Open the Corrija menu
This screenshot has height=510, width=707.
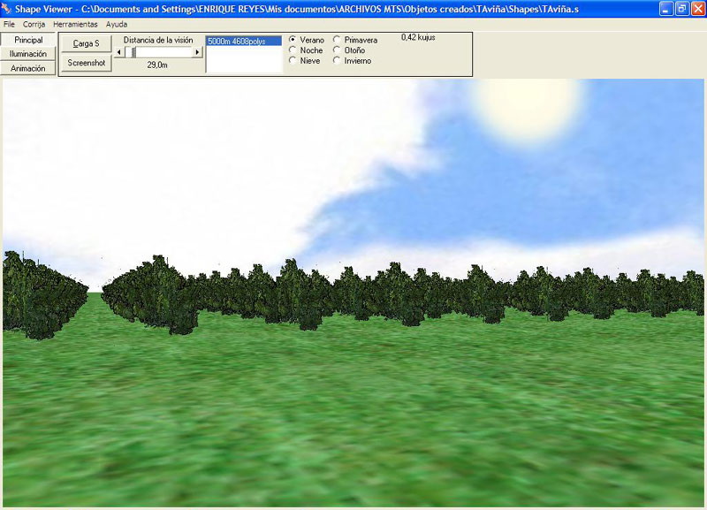[x=34, y=24]
